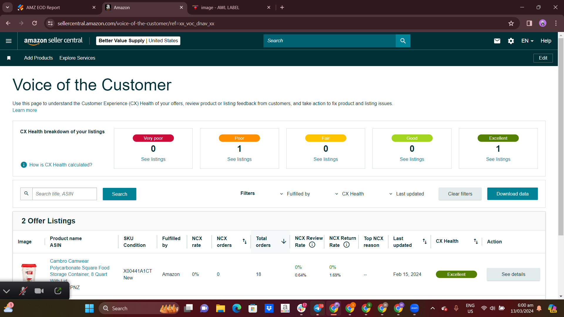564x317 pixels.
Task: Open How is CX Health calculated link
Action: click(x=61, y=165)
